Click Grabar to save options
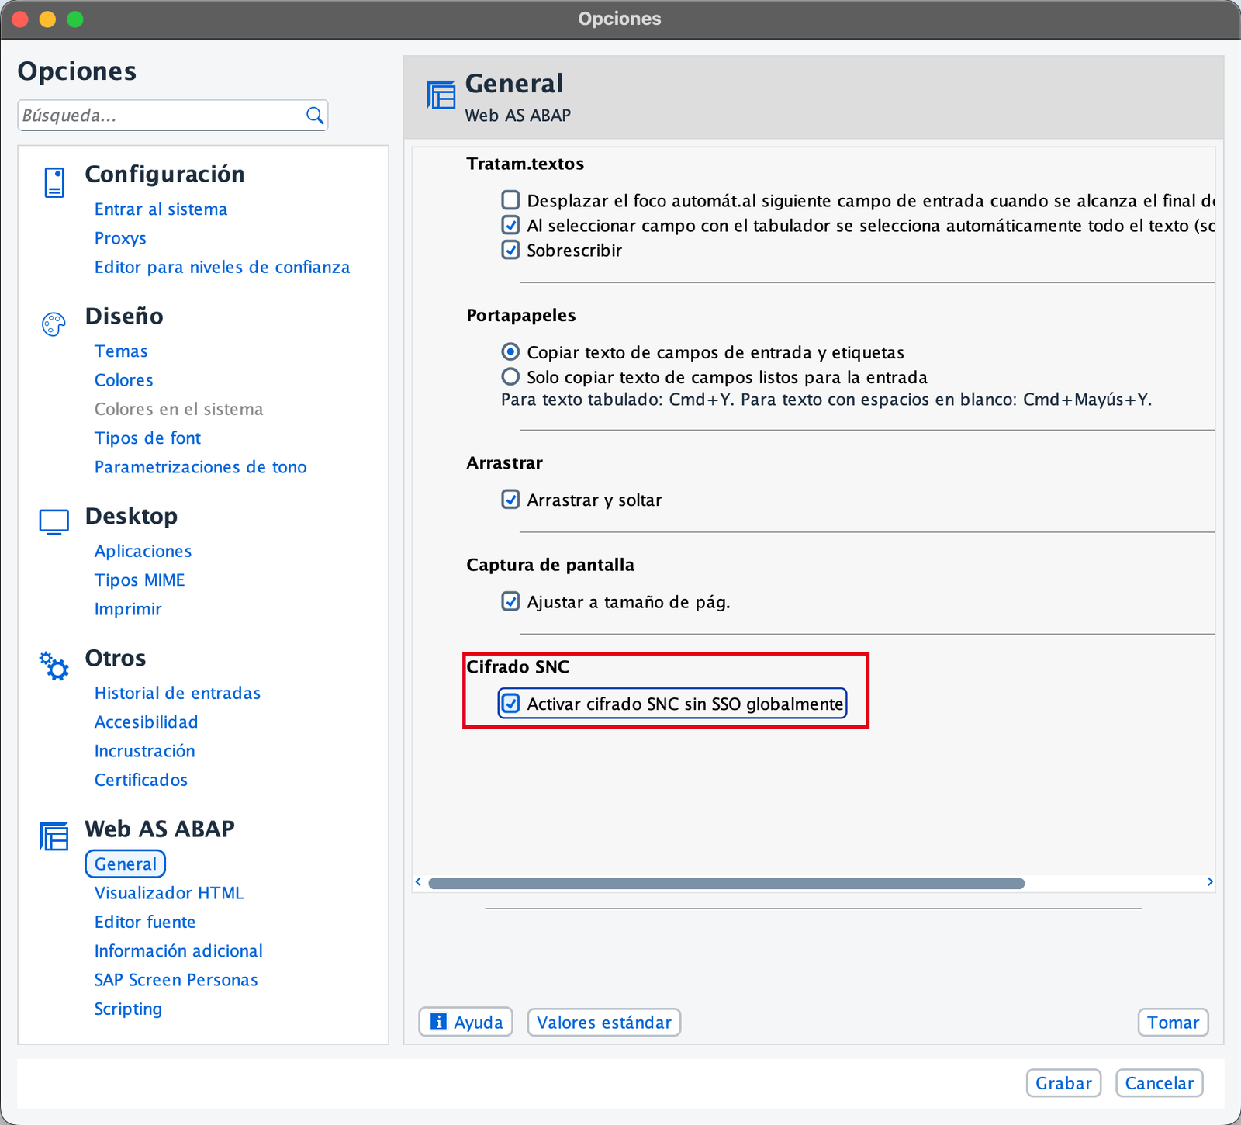Viewport: 1241px width, 1125px height. [1063, 1083]
